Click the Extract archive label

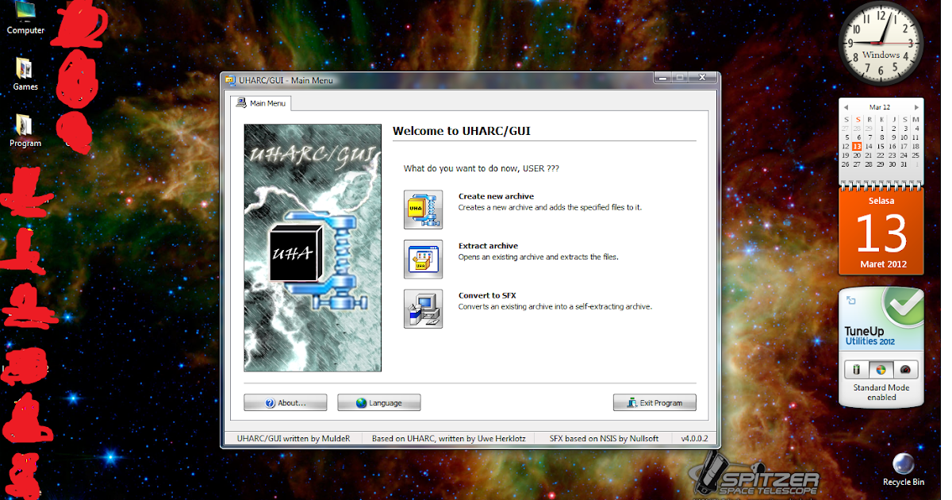tap(488, 246)
